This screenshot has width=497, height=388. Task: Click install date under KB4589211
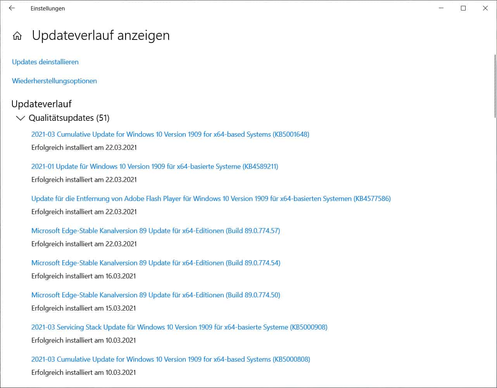[84, 180]
